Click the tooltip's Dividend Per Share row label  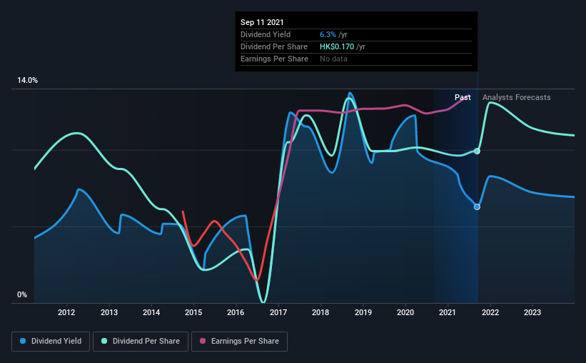tap(274, 46)
